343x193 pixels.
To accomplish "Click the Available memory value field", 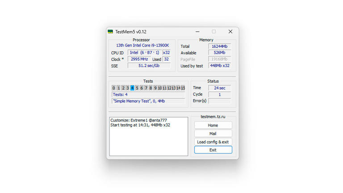I will point(219,53).
